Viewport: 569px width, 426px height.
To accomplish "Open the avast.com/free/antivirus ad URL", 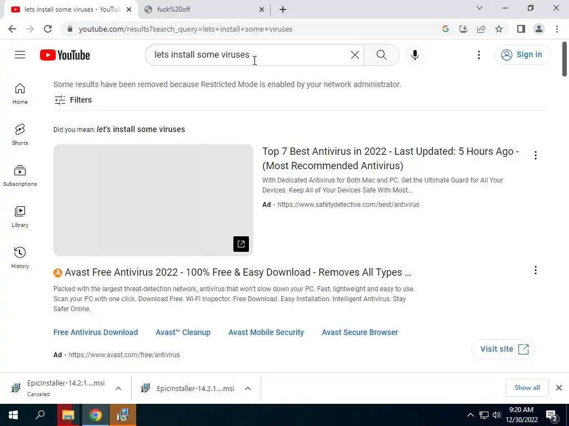I will pyautogui.click(x=124, y=354).
